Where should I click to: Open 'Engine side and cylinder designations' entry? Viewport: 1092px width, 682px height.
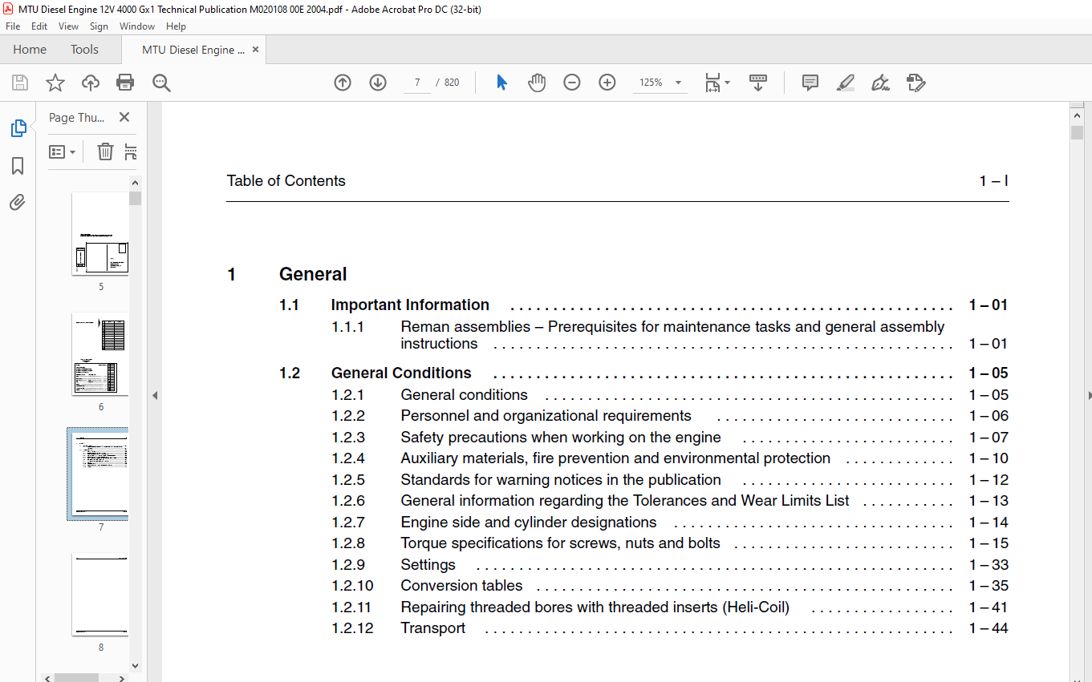pos(529,523)
